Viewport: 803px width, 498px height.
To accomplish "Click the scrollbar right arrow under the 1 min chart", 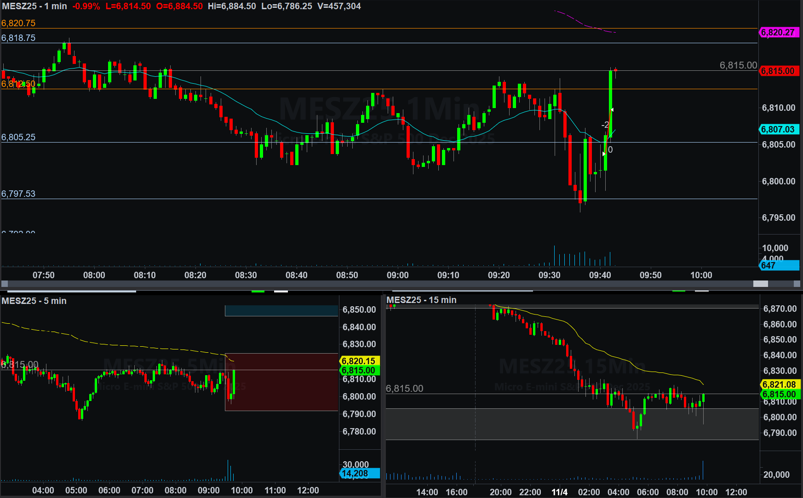I will [798, 284].
